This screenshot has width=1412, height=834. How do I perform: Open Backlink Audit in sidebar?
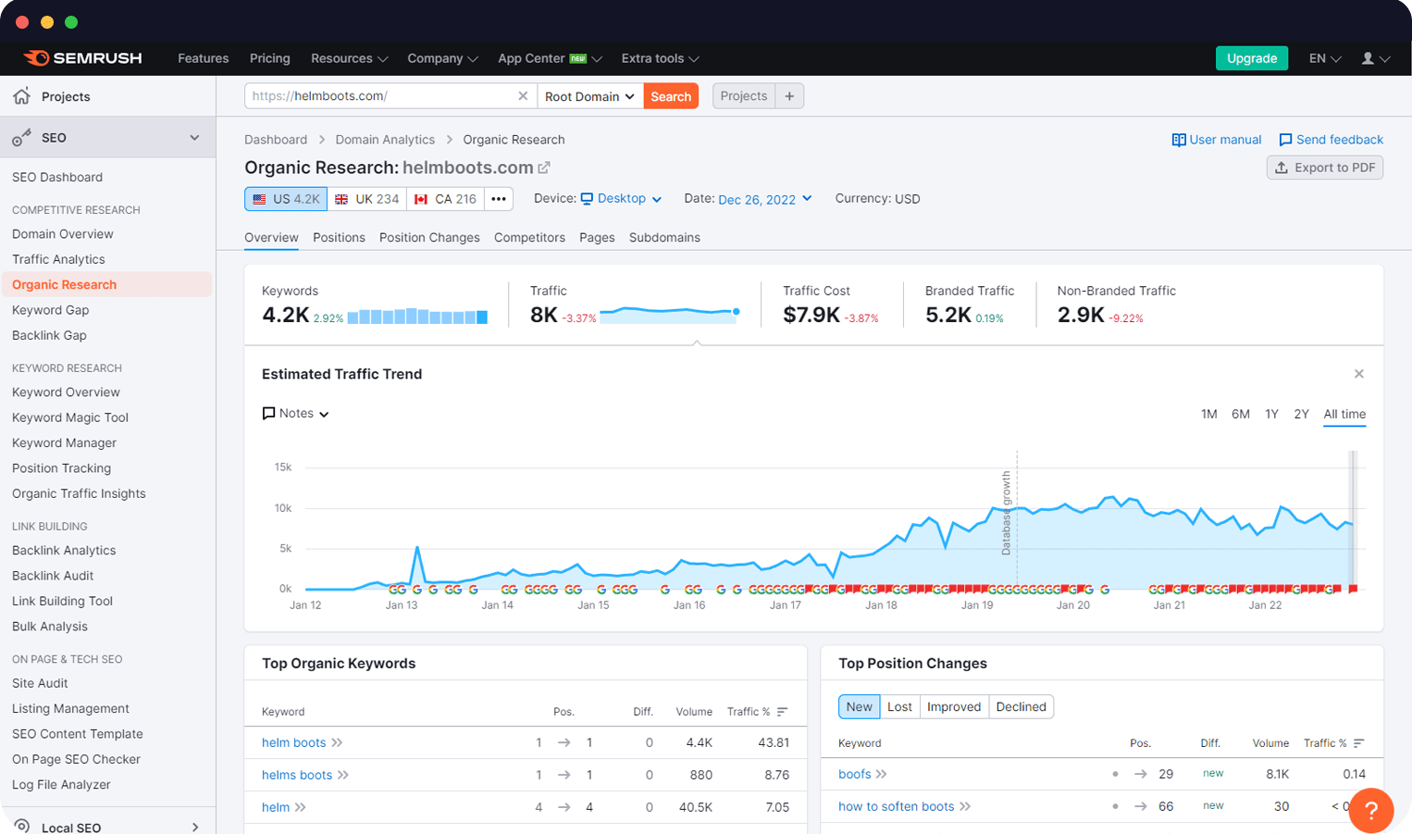pyautogui.click(x=53, y=576)
